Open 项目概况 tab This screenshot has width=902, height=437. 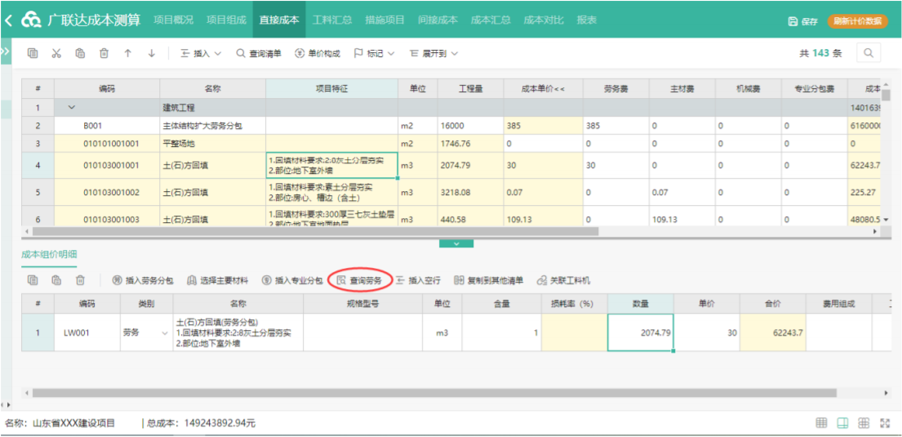point(174,20)
